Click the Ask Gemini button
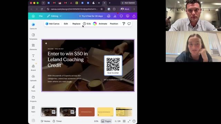 pyautogui.click(x=128, y=3)
